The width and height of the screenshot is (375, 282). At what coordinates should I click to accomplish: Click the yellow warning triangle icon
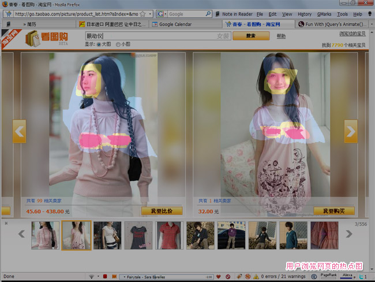point(256,277)
